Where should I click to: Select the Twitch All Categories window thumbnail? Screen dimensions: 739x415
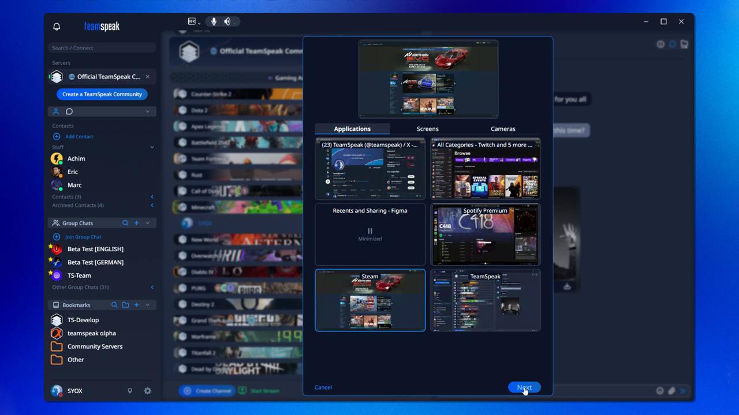coord(486,169)
